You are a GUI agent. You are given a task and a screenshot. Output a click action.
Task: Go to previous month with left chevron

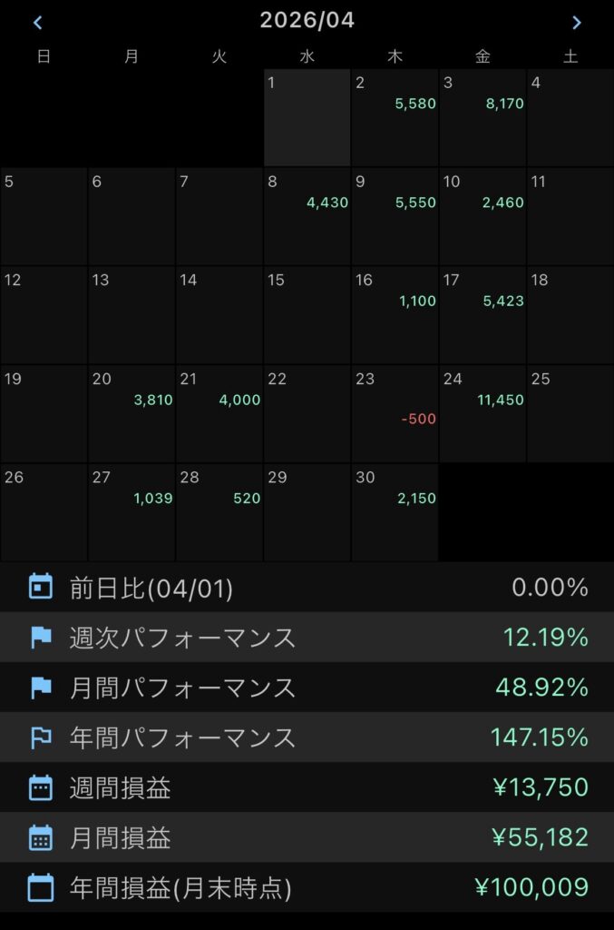tap(38, 23)
